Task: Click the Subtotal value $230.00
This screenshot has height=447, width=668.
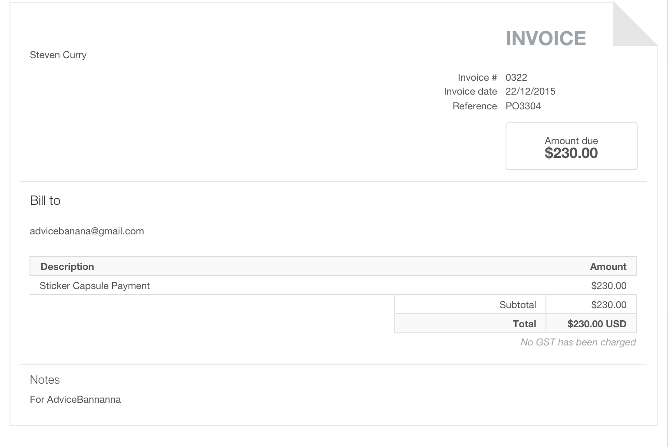Action: click(608, 305)
